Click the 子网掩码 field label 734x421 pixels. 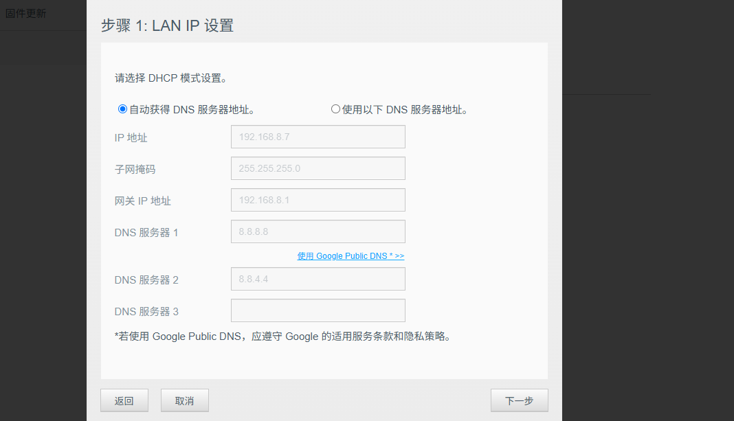(x=135, y=170)
